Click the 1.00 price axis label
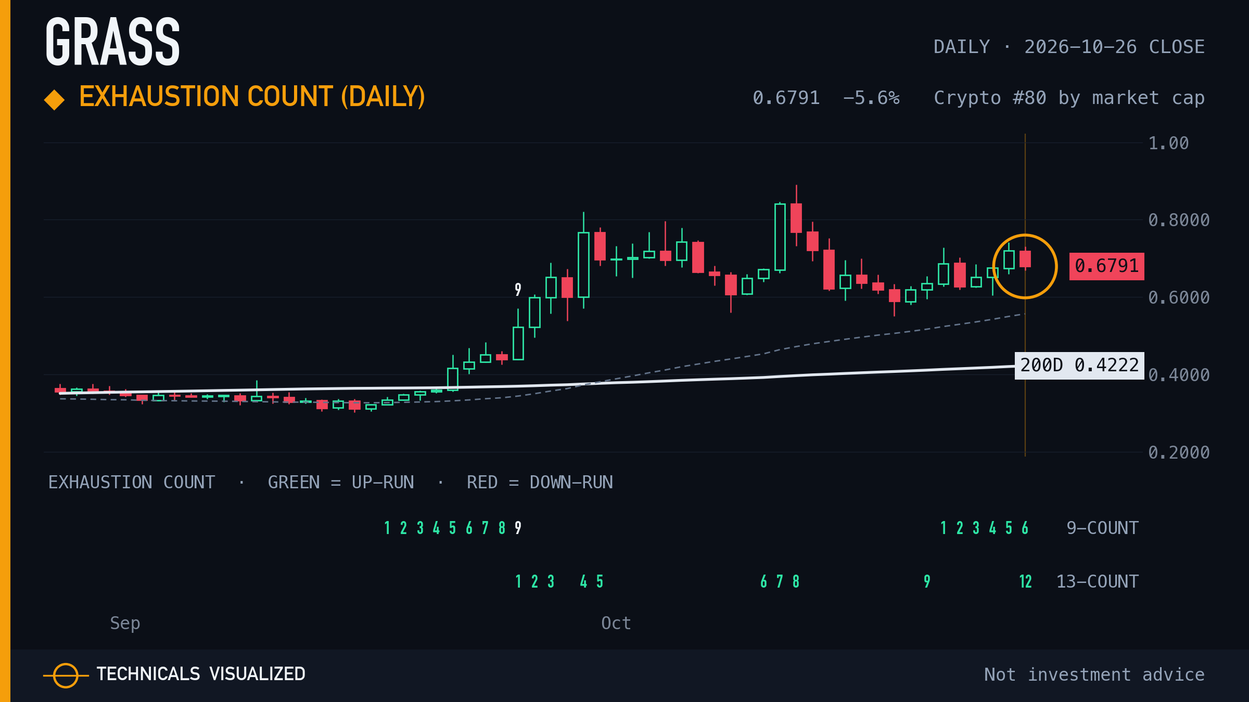1249x702 pixels. [x=1168, y=143]
